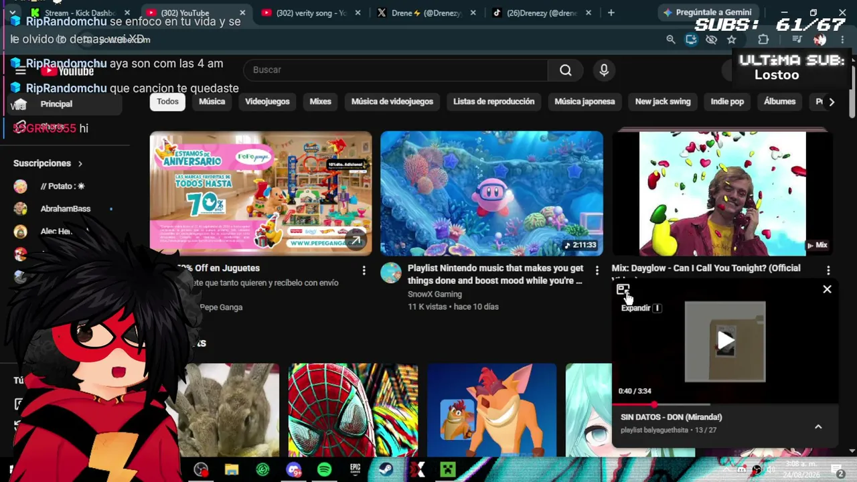Open the Crash Bandicoot short thumbnail
Viewport: 857px width, 482px height.
tap(491, 410)
